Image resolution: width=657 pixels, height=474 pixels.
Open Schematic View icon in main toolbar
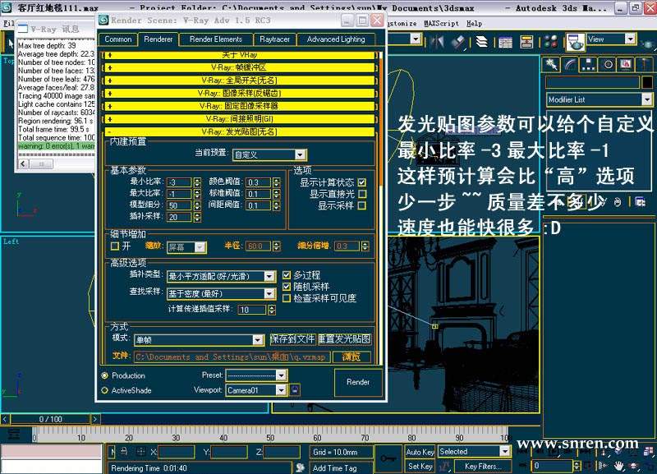[526, 42]
